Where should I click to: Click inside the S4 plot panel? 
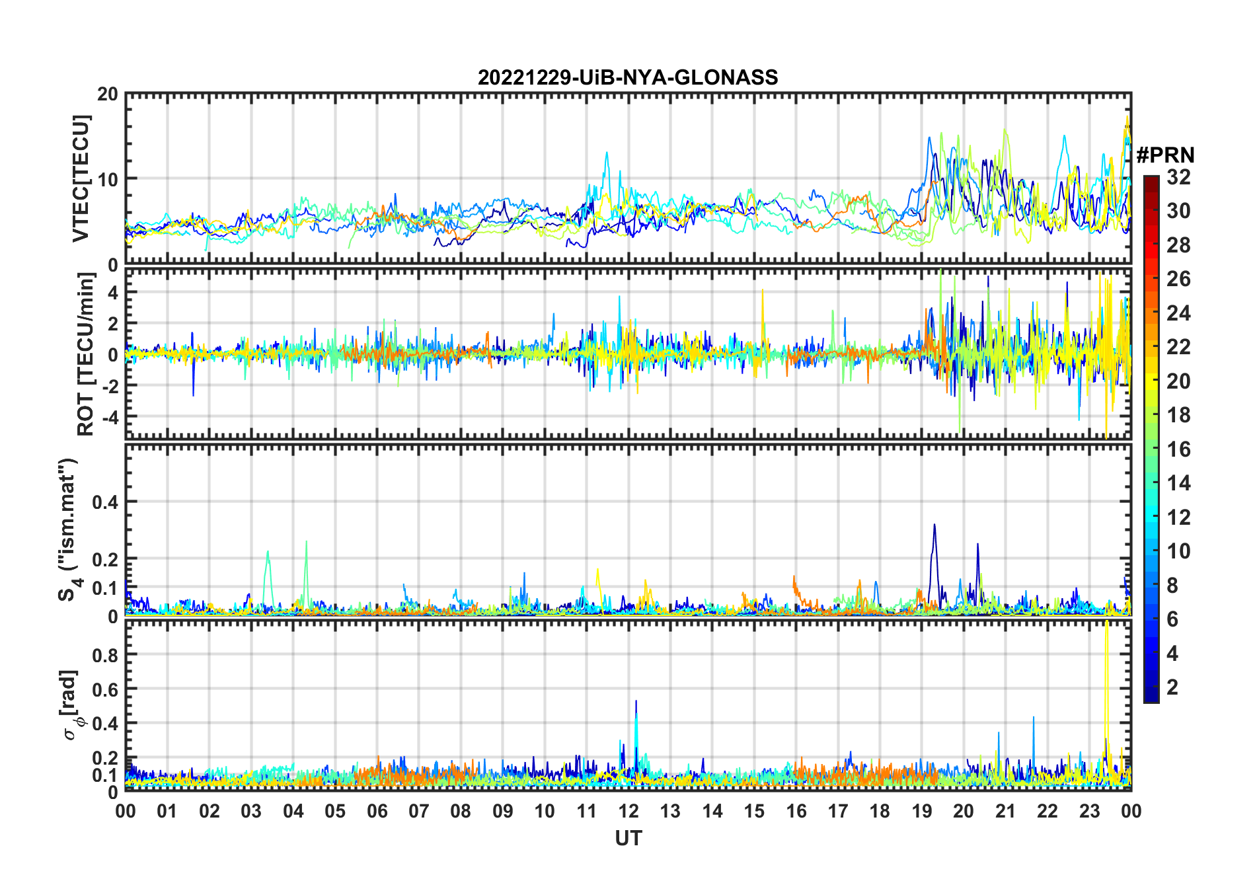point(628,529)
